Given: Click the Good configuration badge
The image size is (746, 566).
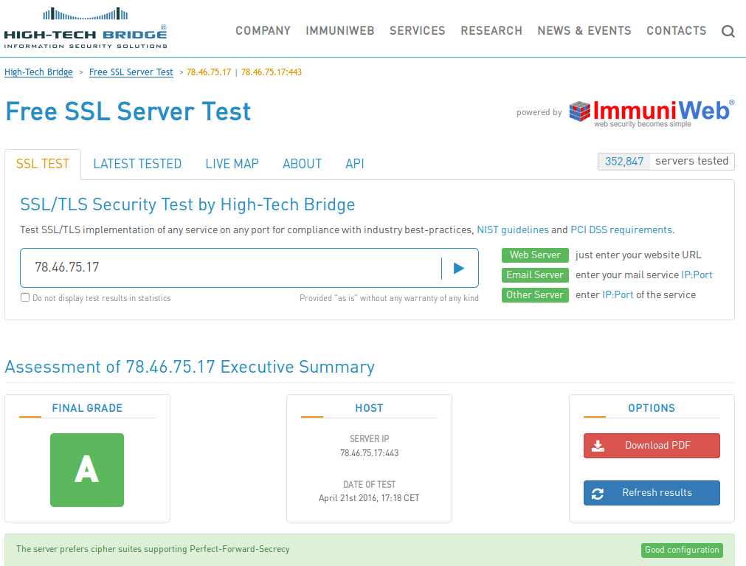Looking at the screenshot, I should click(x=683, y=550).
